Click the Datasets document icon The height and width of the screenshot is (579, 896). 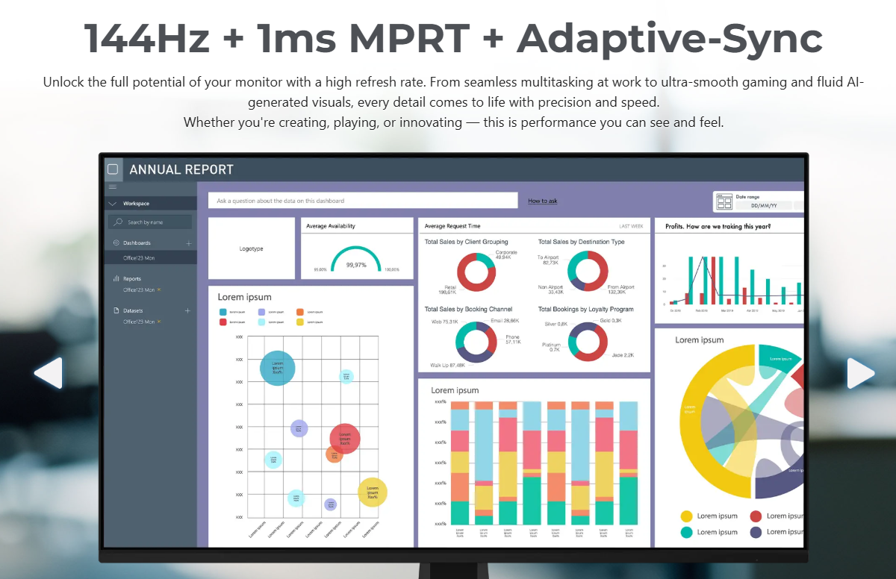point(116,310)
